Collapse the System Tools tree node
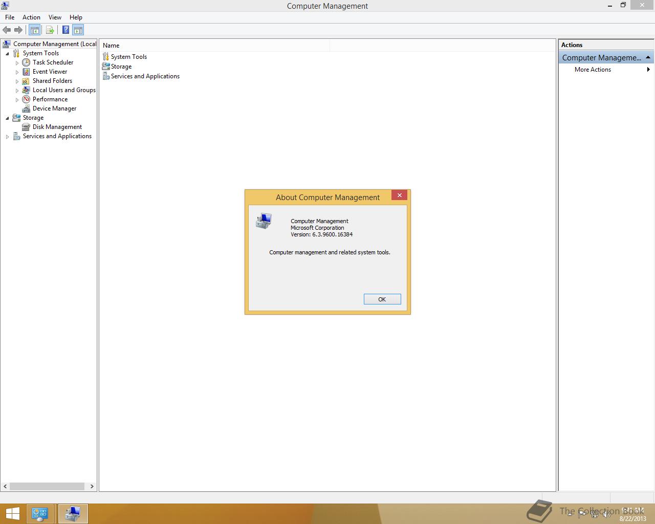Viewport: 655px width, 524px height. point(7,54)
